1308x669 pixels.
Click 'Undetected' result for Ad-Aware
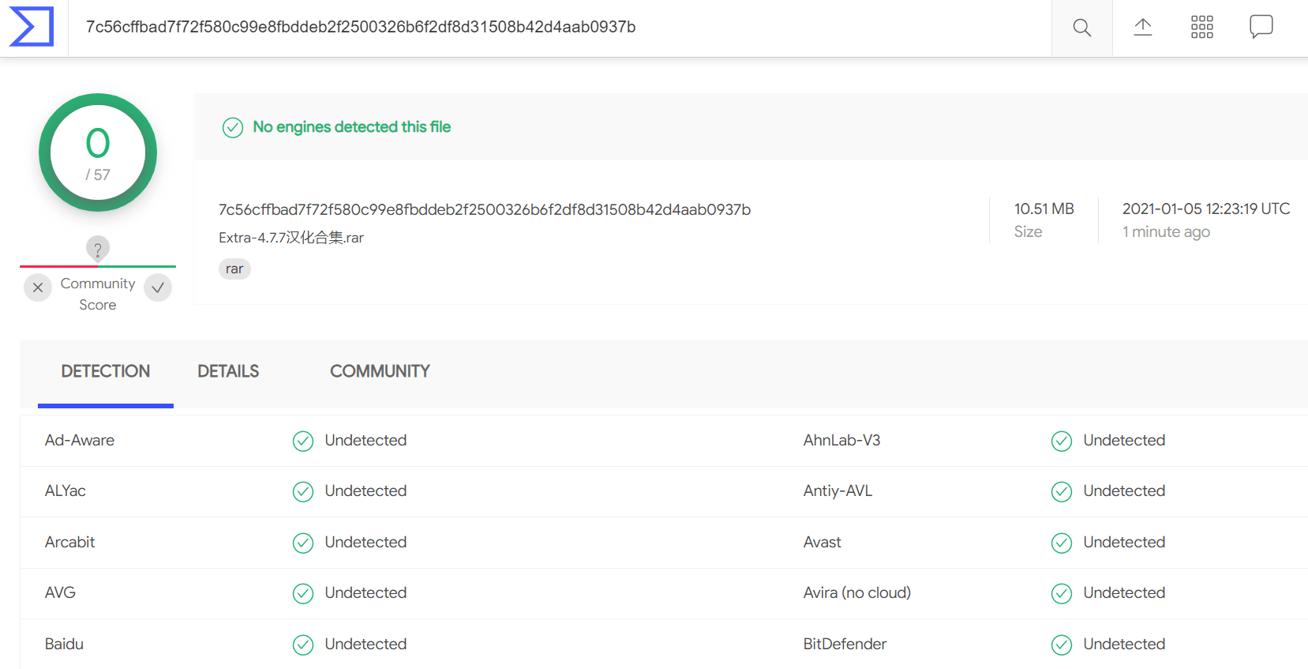pos(365,440)
